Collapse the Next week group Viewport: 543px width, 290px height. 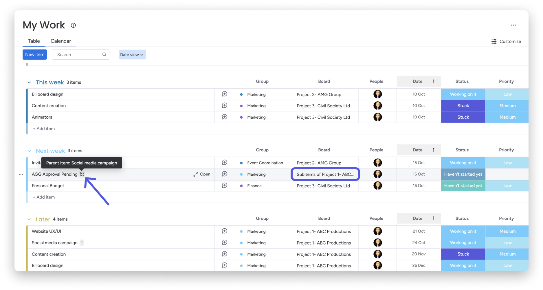[x=29, y=151]
